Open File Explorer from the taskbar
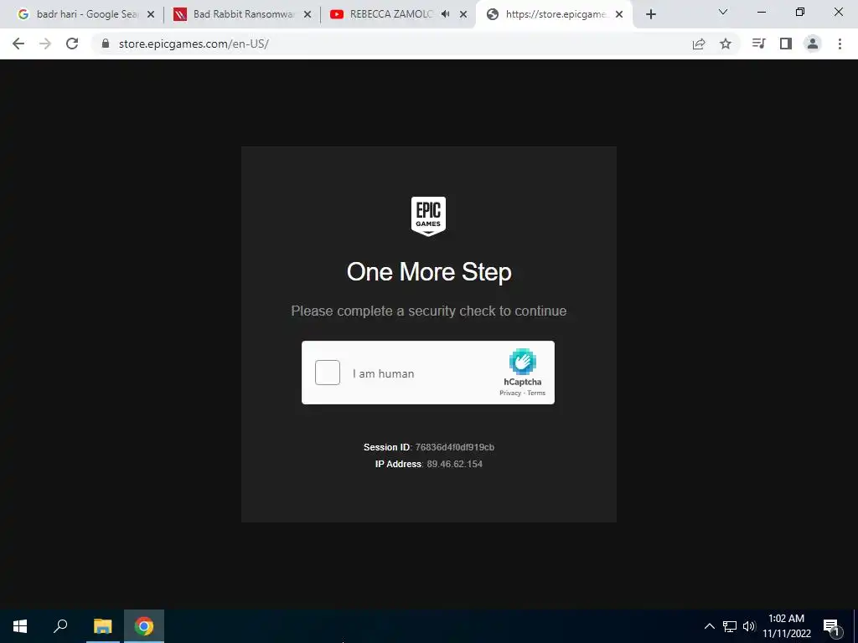 click(102, 626)
